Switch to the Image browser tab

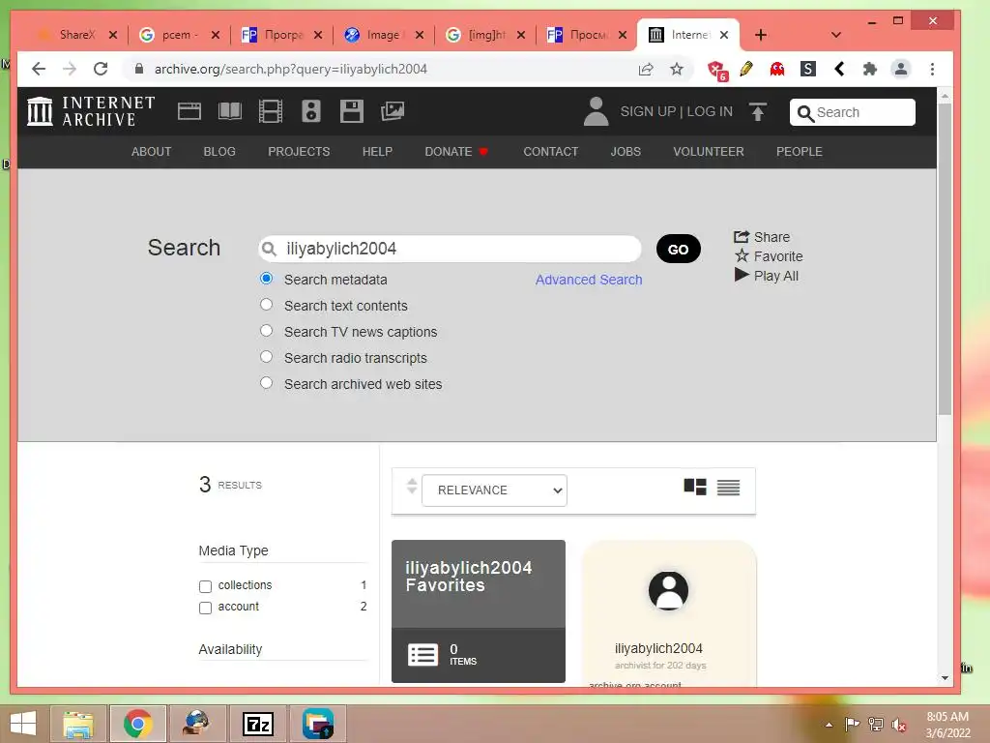pos(381,35)
